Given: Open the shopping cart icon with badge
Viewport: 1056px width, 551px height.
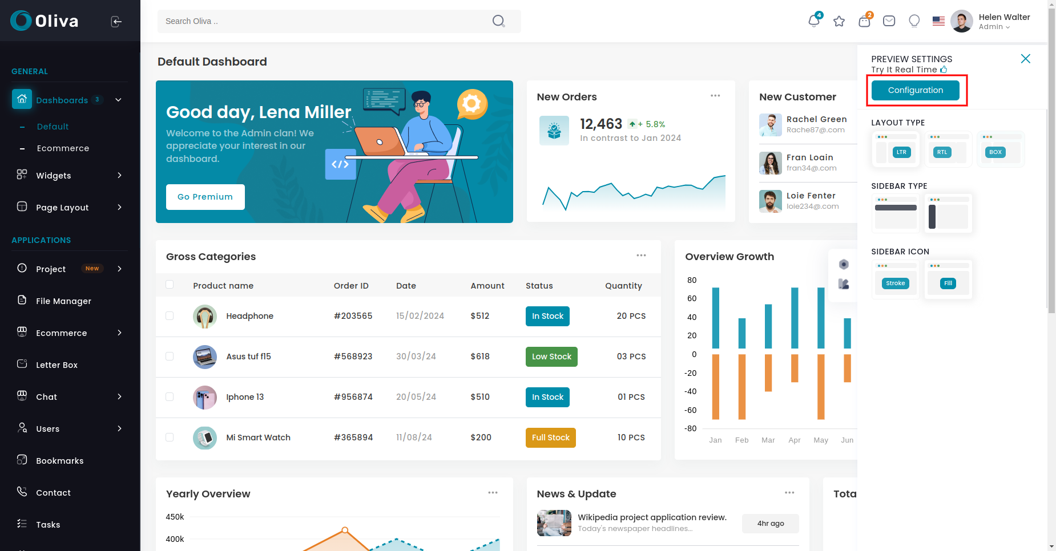Looking at the screenshot, I should point(864,21).
